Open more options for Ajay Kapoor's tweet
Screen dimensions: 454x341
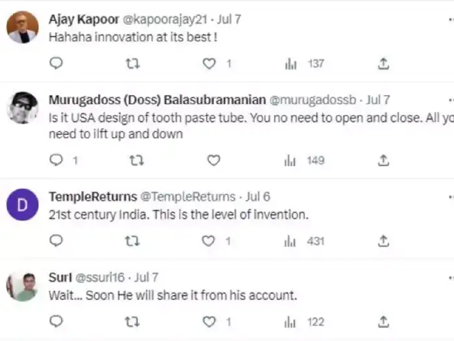tap(450, 19)
